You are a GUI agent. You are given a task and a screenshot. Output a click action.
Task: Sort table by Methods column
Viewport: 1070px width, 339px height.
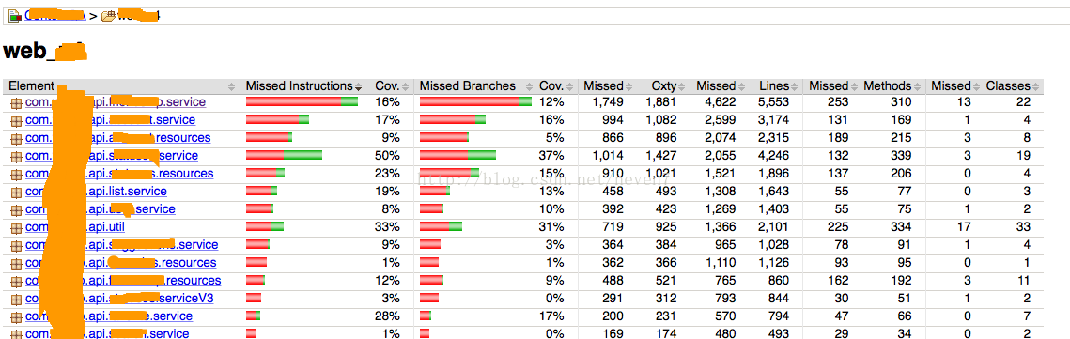click(x=887, y=86)
